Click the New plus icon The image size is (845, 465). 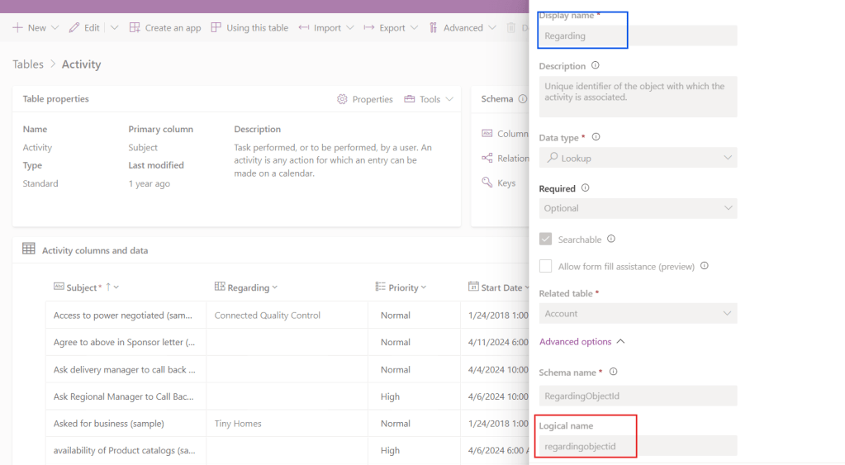18,27
